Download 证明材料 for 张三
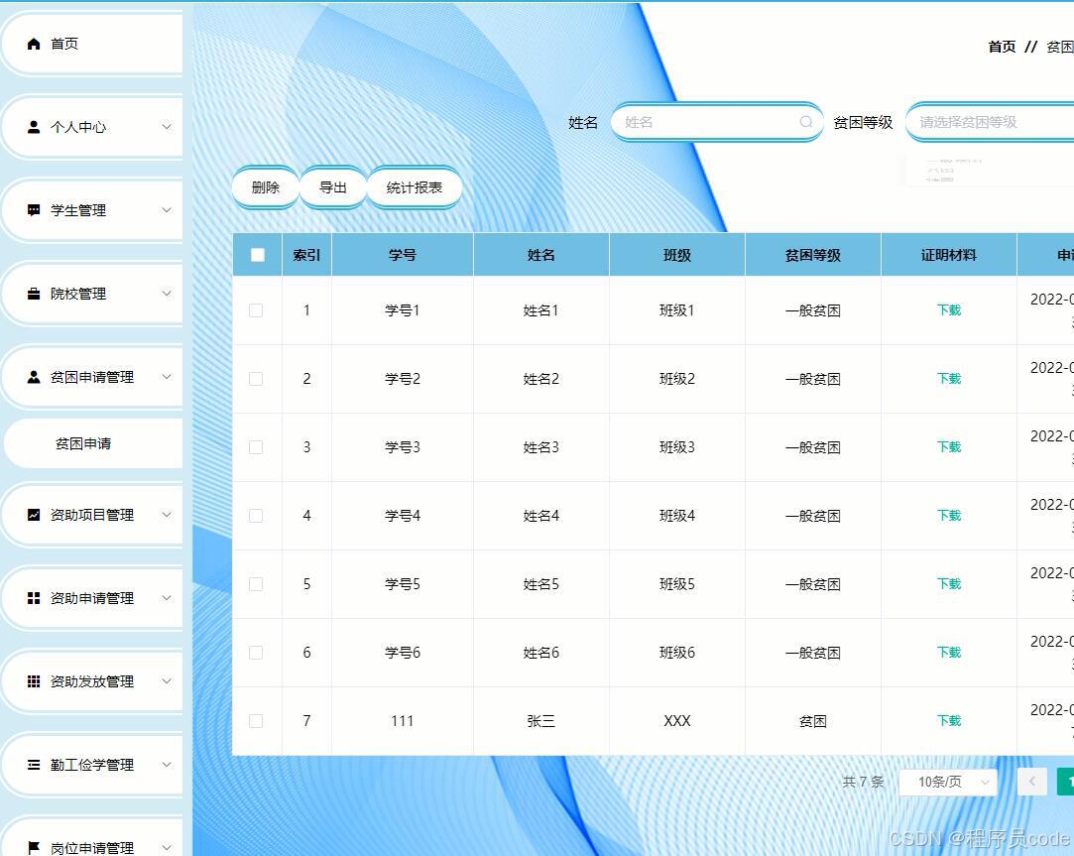This screenshot has height=856, width=1074. 949,721
